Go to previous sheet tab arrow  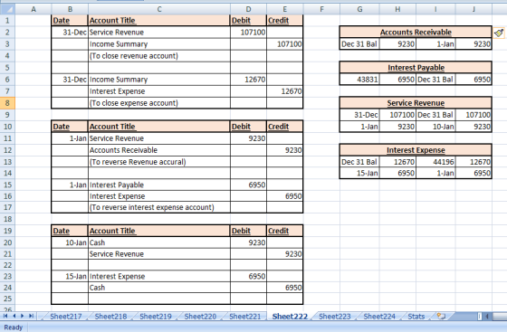pyautogui.click(x=14, y=316)
